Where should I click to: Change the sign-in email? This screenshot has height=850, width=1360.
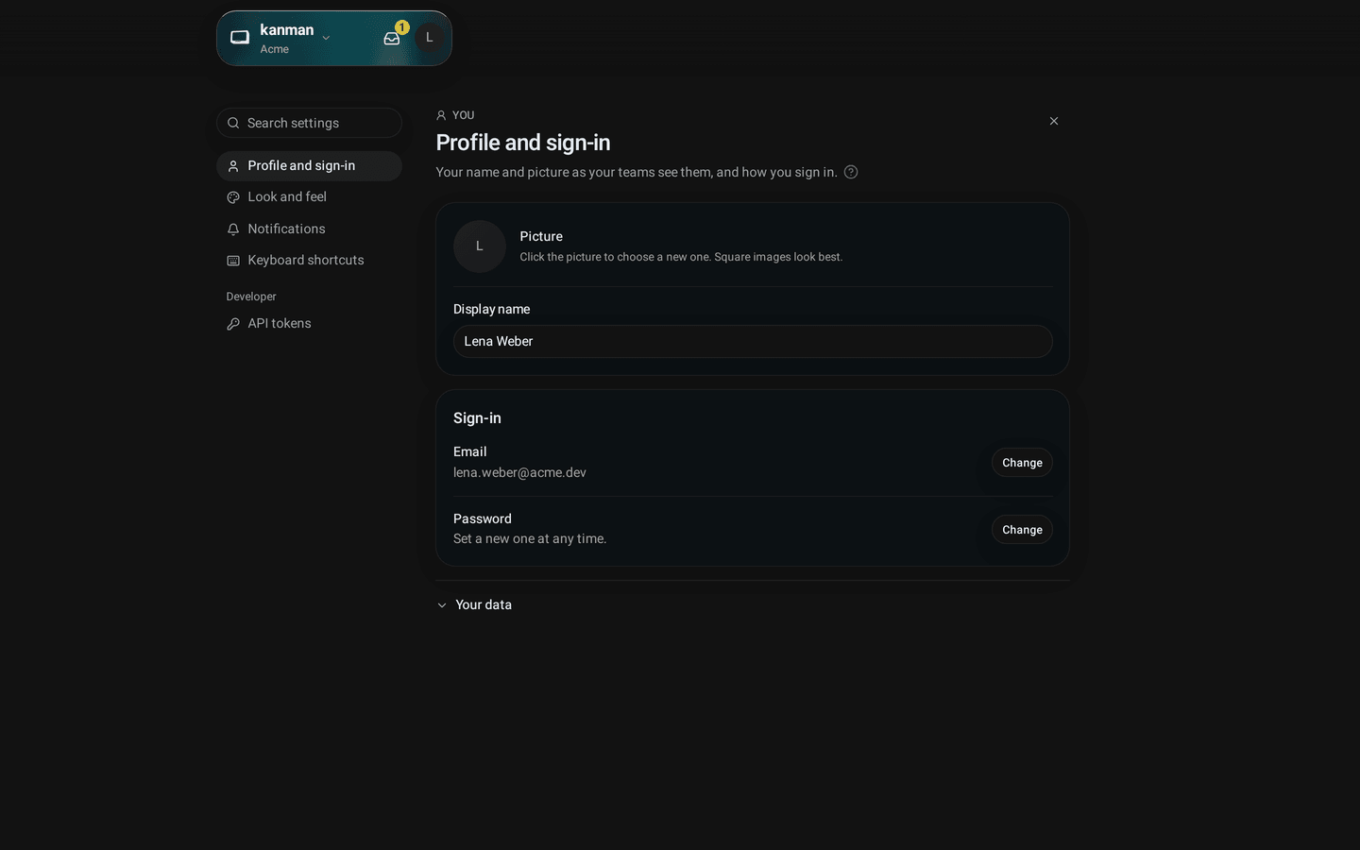(1022, 463)
